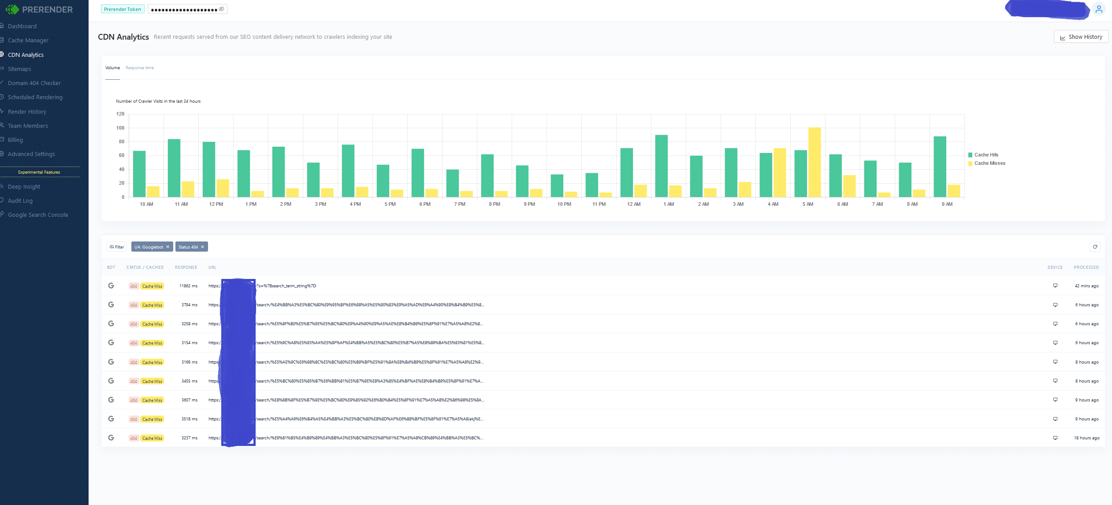Viewport: 1112px width, 505px height.
Task: Open Deep Insight experimental feature
Action: point(24,186)
